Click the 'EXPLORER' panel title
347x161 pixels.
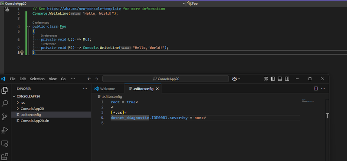coord(24,89)
